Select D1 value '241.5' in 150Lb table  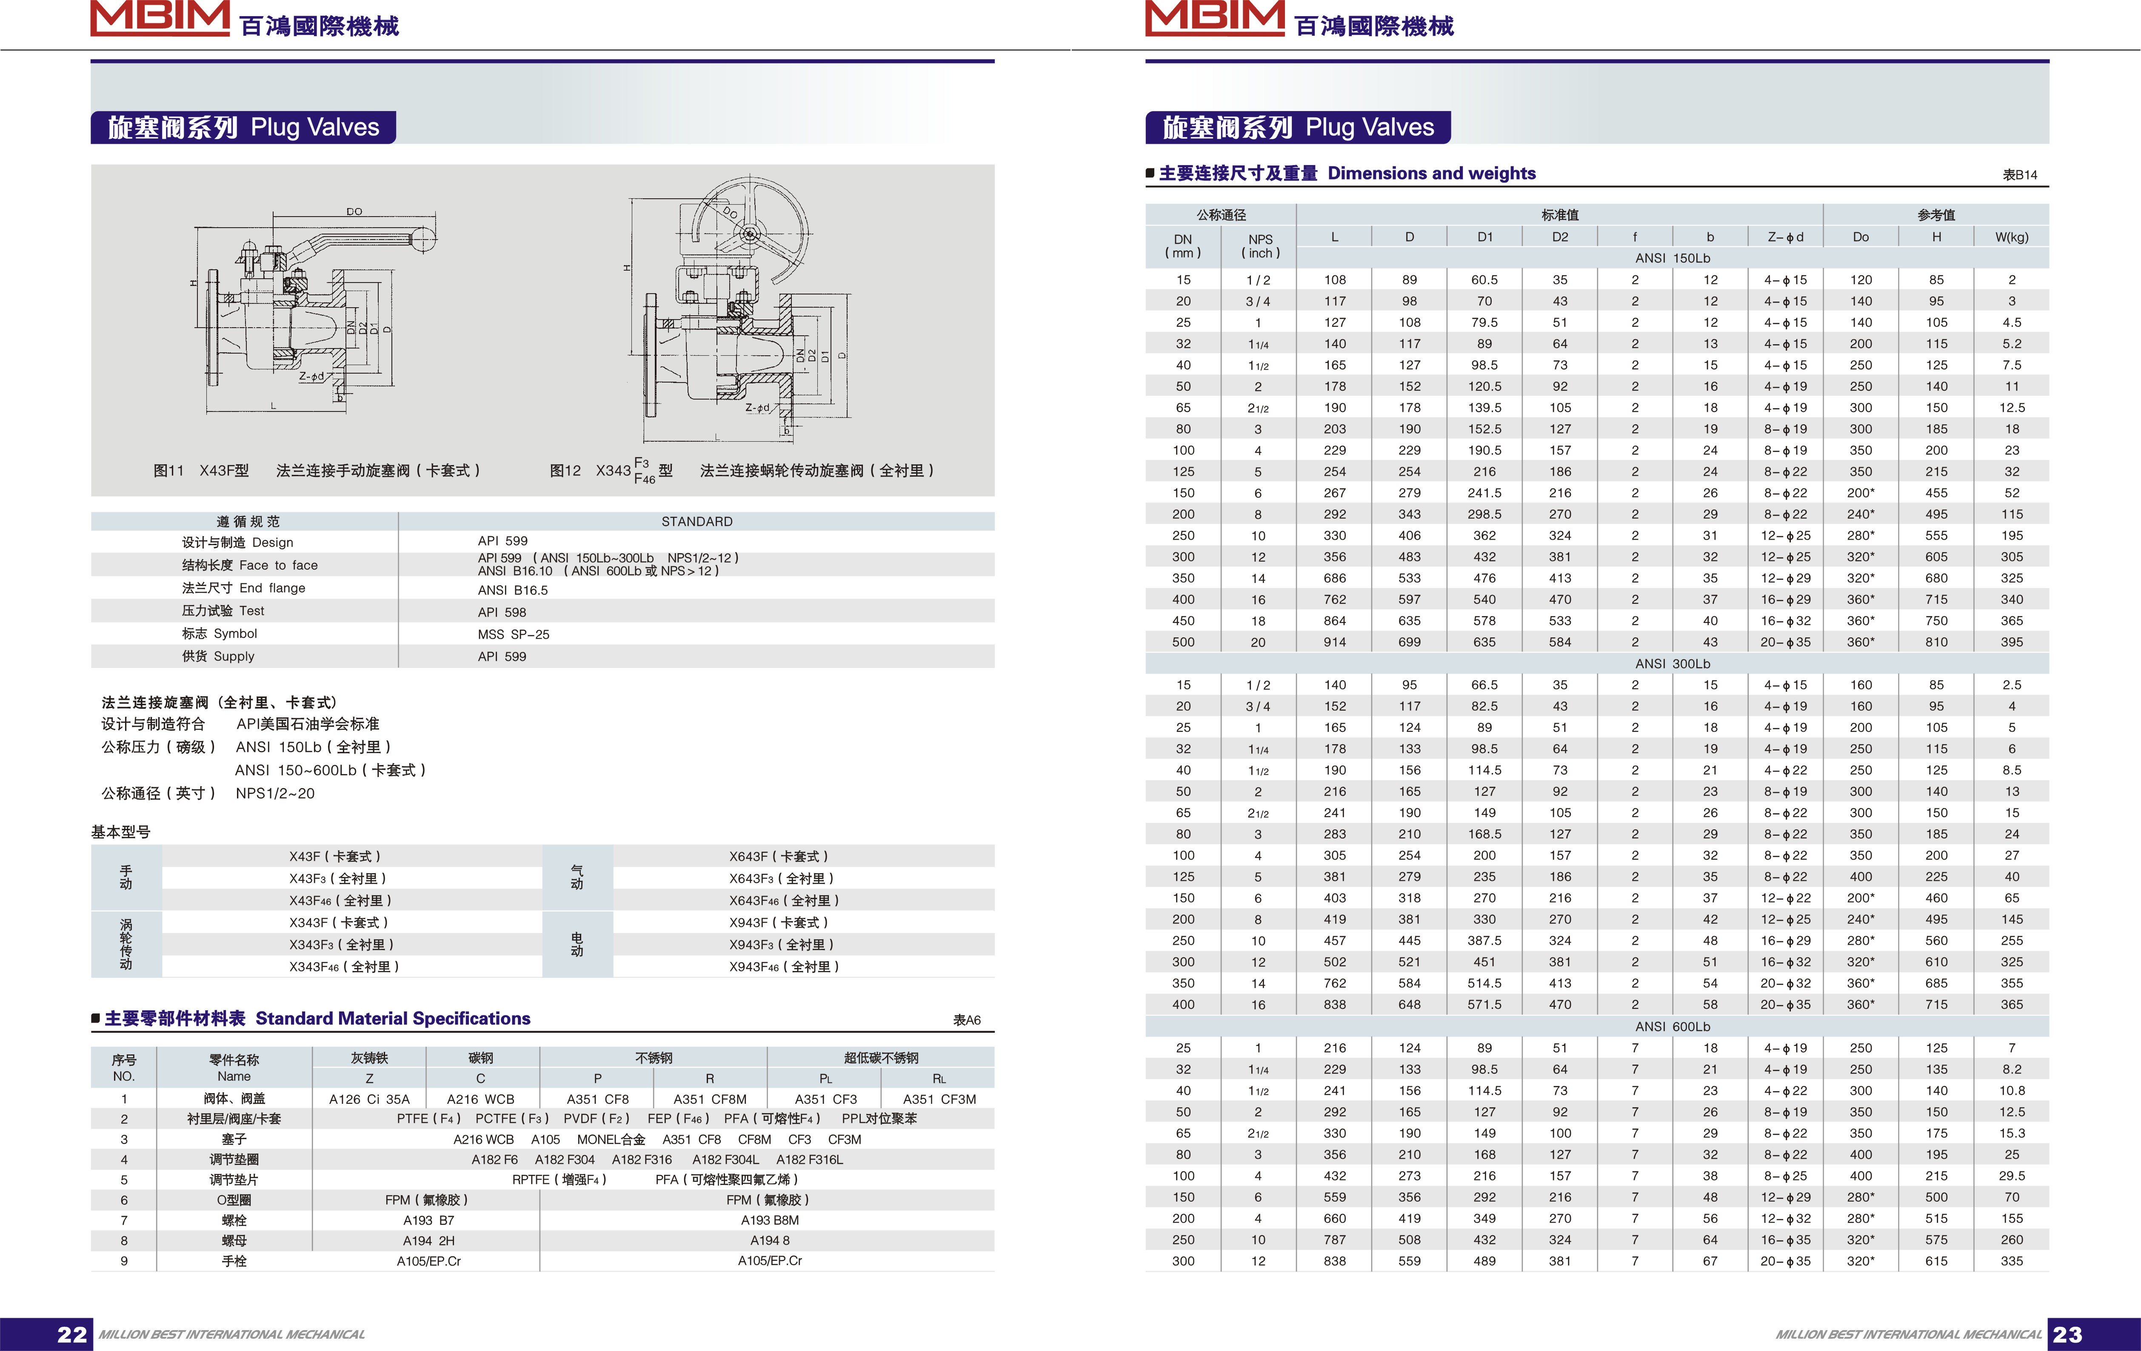1484,493
